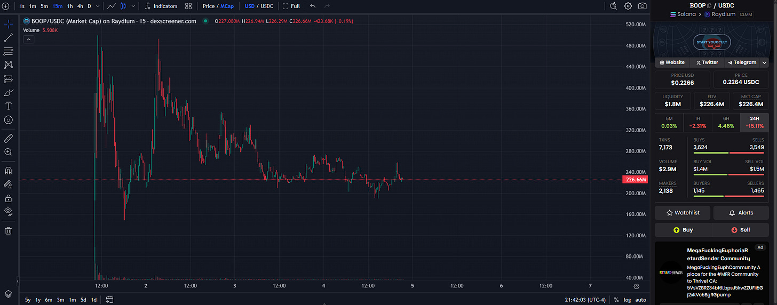777x305 pixels.
Task: Click the green Buy button
Action: coord(683,230)
